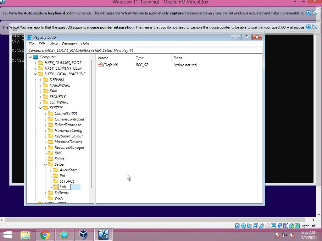322x241 pixels.
Task: Expand HKEY_CLASSES_ROOT
Action: 35,63
